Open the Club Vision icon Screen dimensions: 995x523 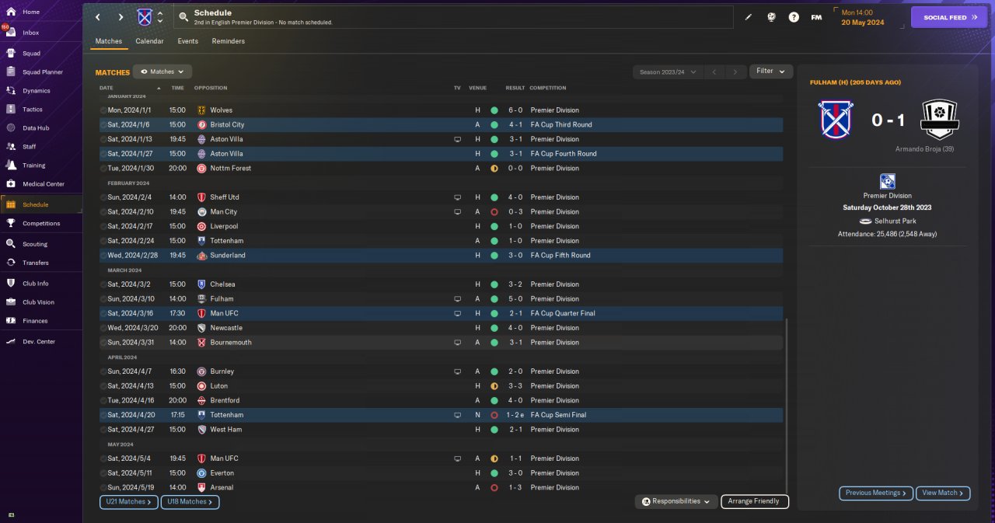tap(11, 302)
